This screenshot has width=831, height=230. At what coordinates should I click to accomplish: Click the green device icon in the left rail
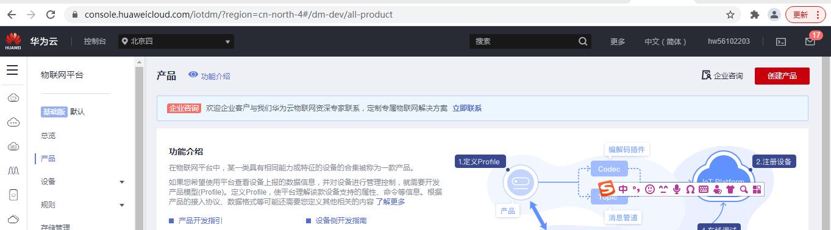(x=13, y=195)
